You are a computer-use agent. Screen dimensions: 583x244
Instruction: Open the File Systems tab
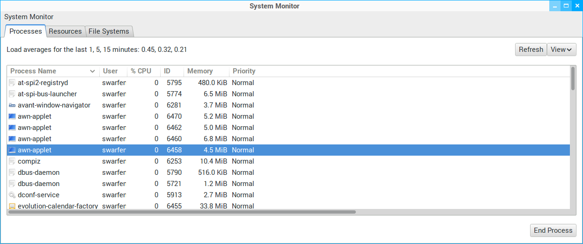[x=109, y=31]
